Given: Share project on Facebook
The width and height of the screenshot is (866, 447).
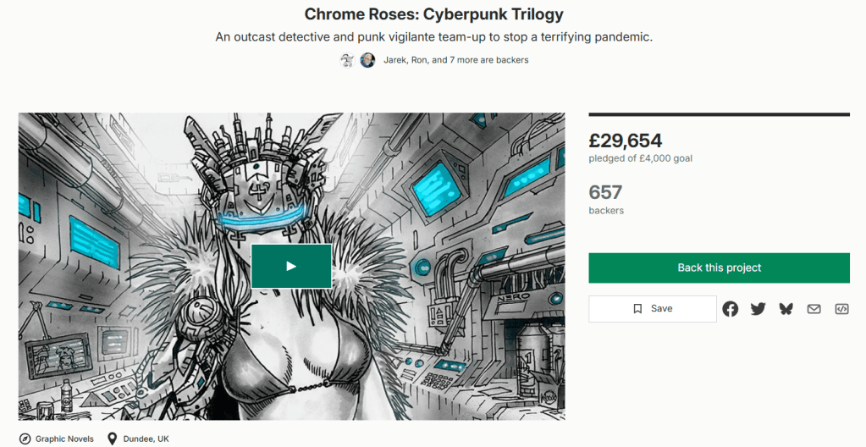Looking at the screenshot, I should (x=731, y=309).
